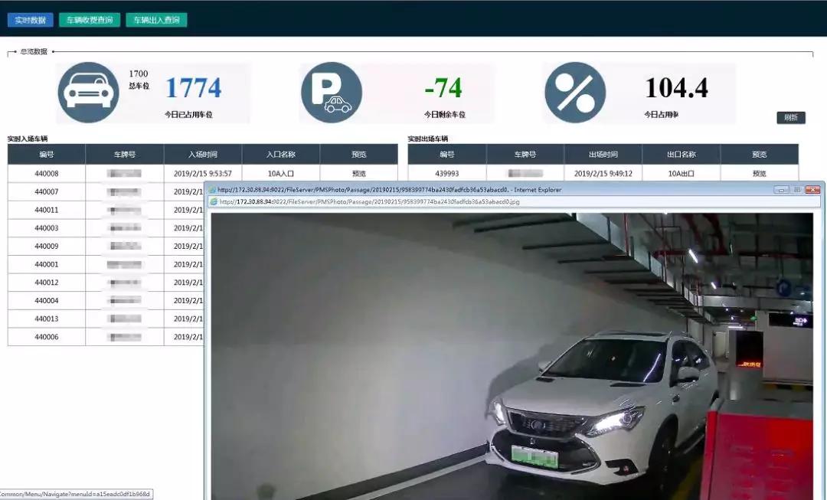This screenshot has height=500, width=827.
Task: Click the 1774 occupied spaces number
Action: pos(193,88)
